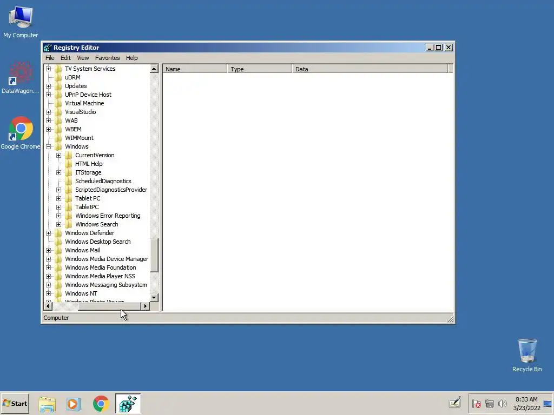
Task: Click the Name column header
Action: (195, 69)
